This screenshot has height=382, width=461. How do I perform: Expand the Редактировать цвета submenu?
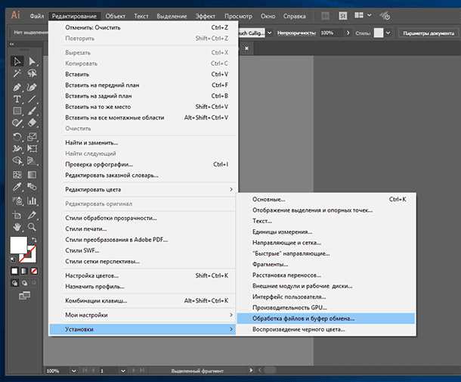(x=144, y=190)
